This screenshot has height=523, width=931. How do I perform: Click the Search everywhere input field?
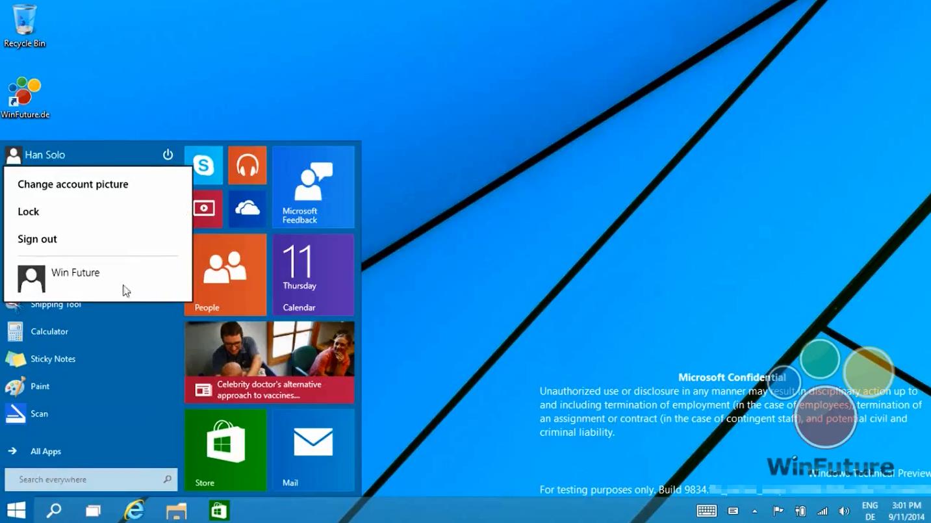(x=91, y=479)
